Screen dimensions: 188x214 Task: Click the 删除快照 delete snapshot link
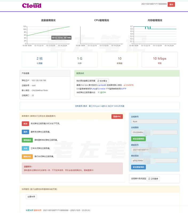38,210
